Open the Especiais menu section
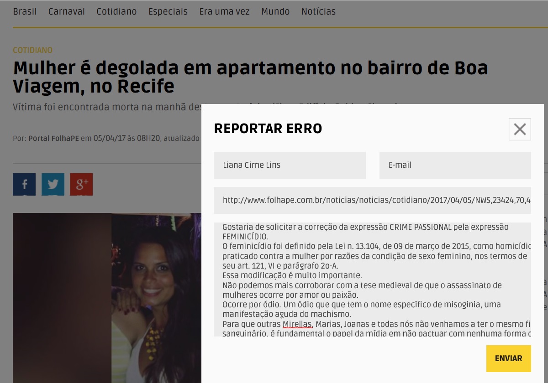Image resolution: width=548 pixels, height=383 pixels. [168, 11]
